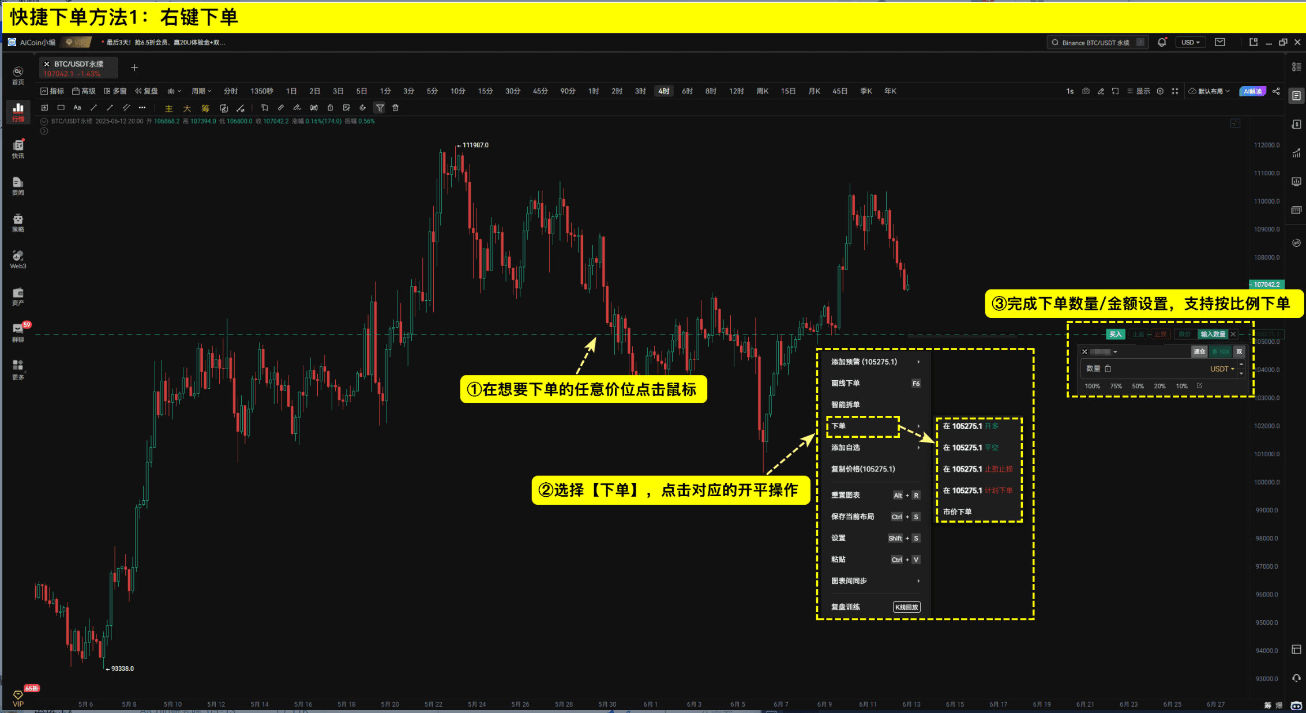This screenshot has width=1306, height=713.
Task: Toggle the 逐仓 isolated margin mode
Action: pyautogui.click(x=1199, y=351)
